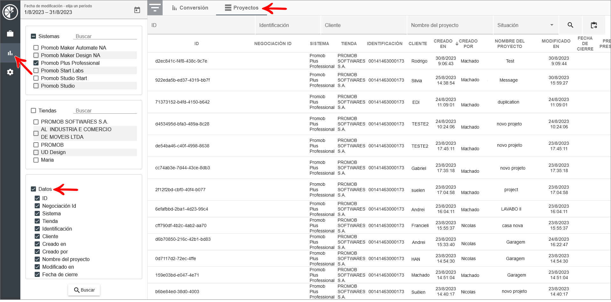
Task: Open the calendar date period picker
Action: coord(137,10)
